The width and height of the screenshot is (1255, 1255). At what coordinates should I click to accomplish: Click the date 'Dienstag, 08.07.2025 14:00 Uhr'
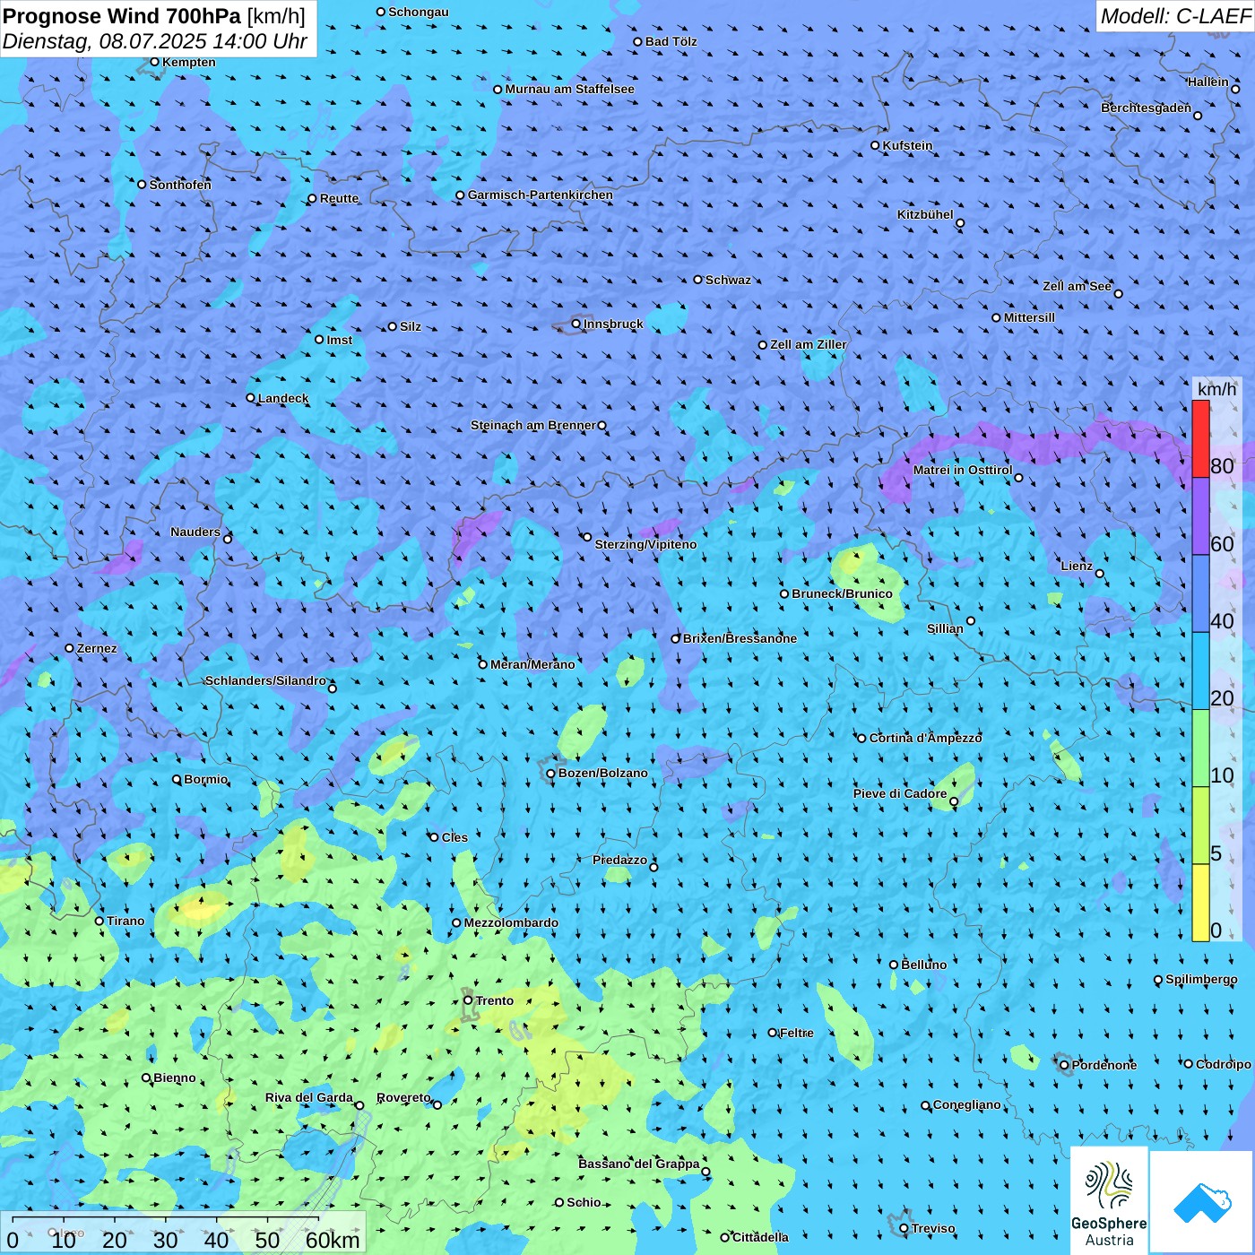click(x=155, y=41)
